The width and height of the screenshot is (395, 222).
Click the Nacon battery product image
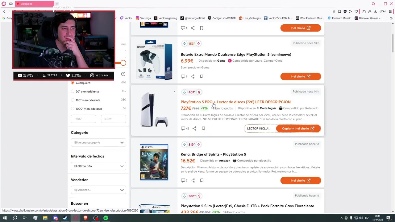point(154,60)
